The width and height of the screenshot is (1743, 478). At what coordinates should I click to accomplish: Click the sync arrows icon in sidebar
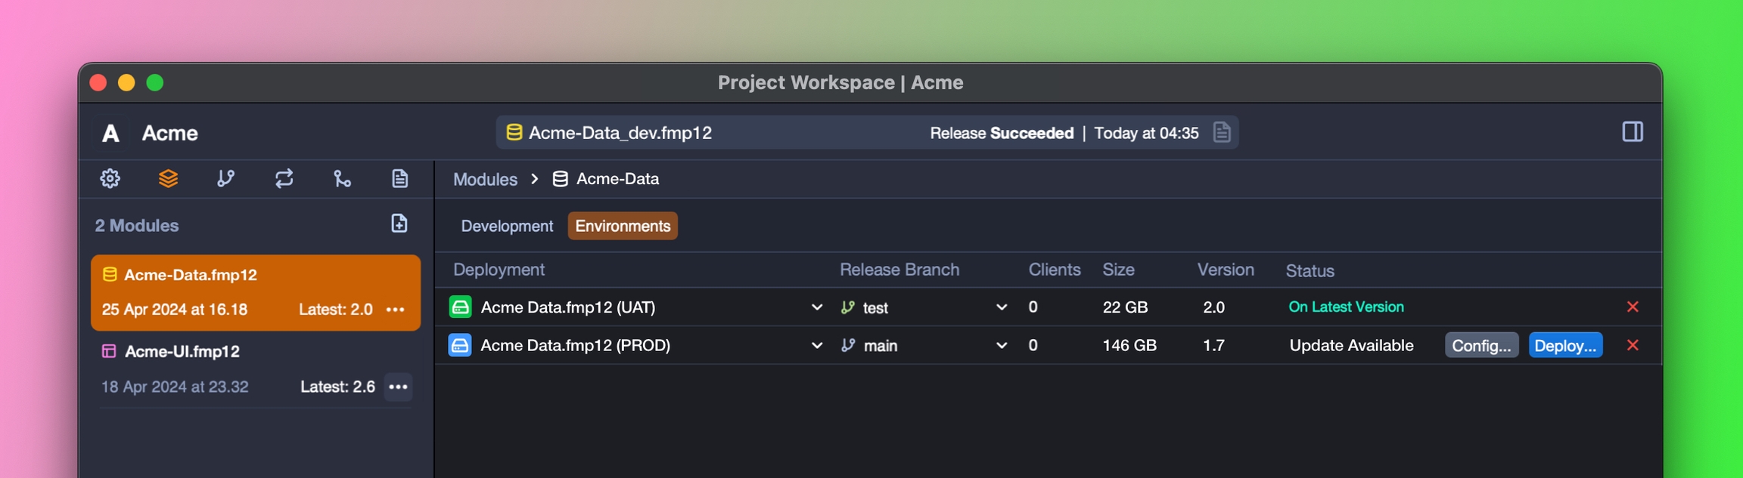point(284,179)
